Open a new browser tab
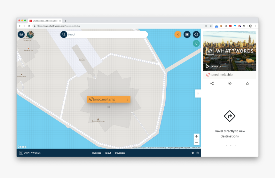 66,21
